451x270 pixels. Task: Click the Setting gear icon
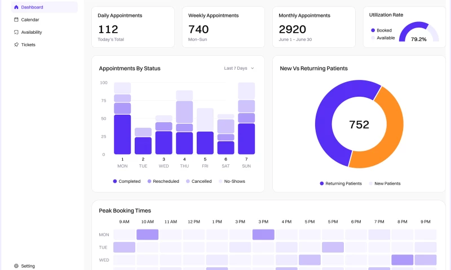(x=16, y=266)
